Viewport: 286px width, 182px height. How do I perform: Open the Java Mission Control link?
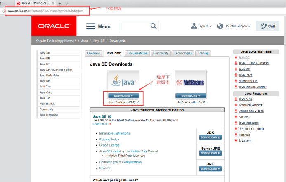point(252,87)
